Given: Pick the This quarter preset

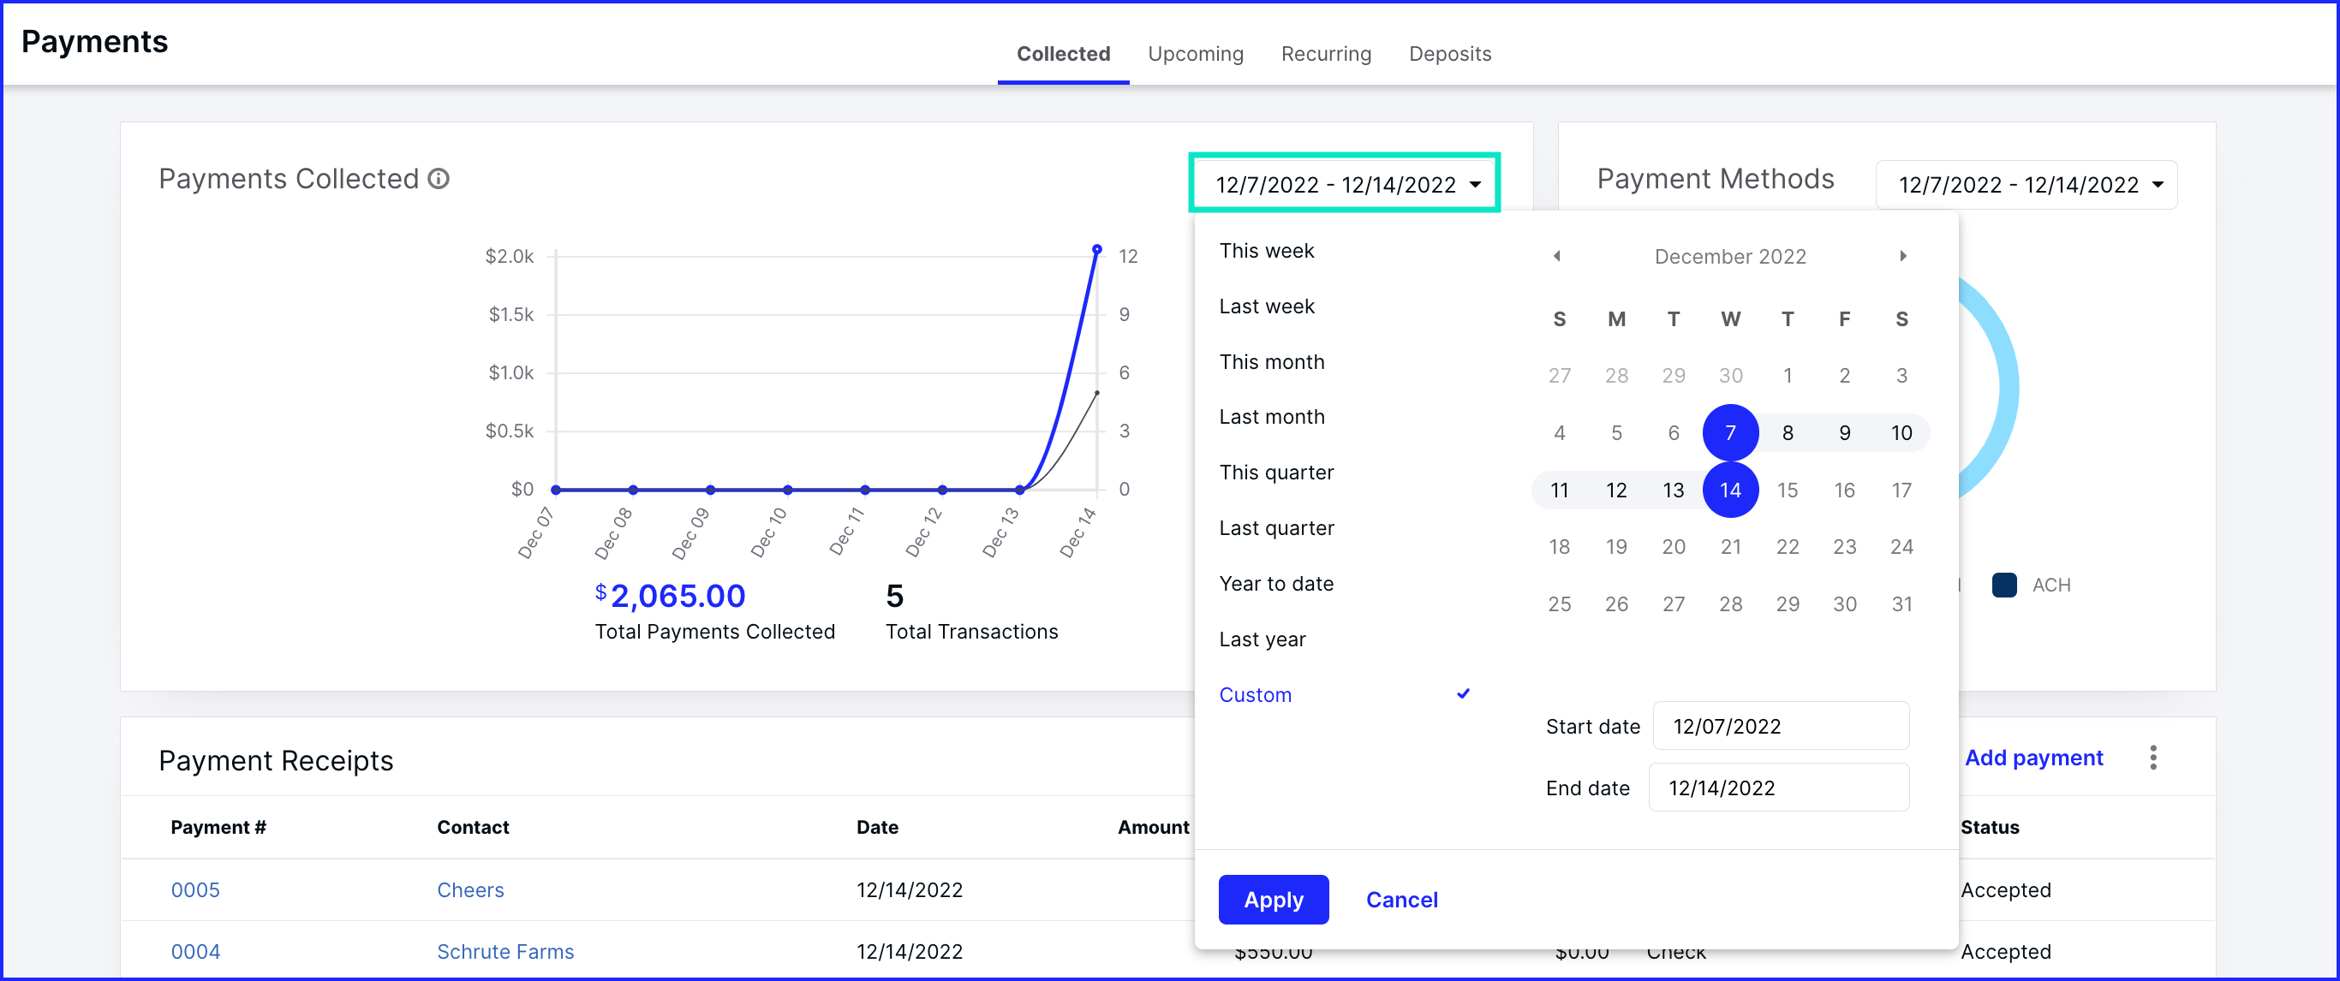Looking at the screenshot, I should click(1276, 473).
